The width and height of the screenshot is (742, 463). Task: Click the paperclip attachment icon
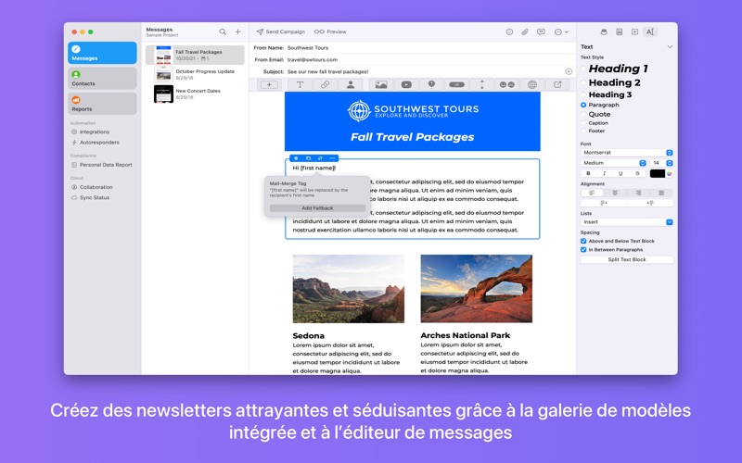(x=525, y=31)
